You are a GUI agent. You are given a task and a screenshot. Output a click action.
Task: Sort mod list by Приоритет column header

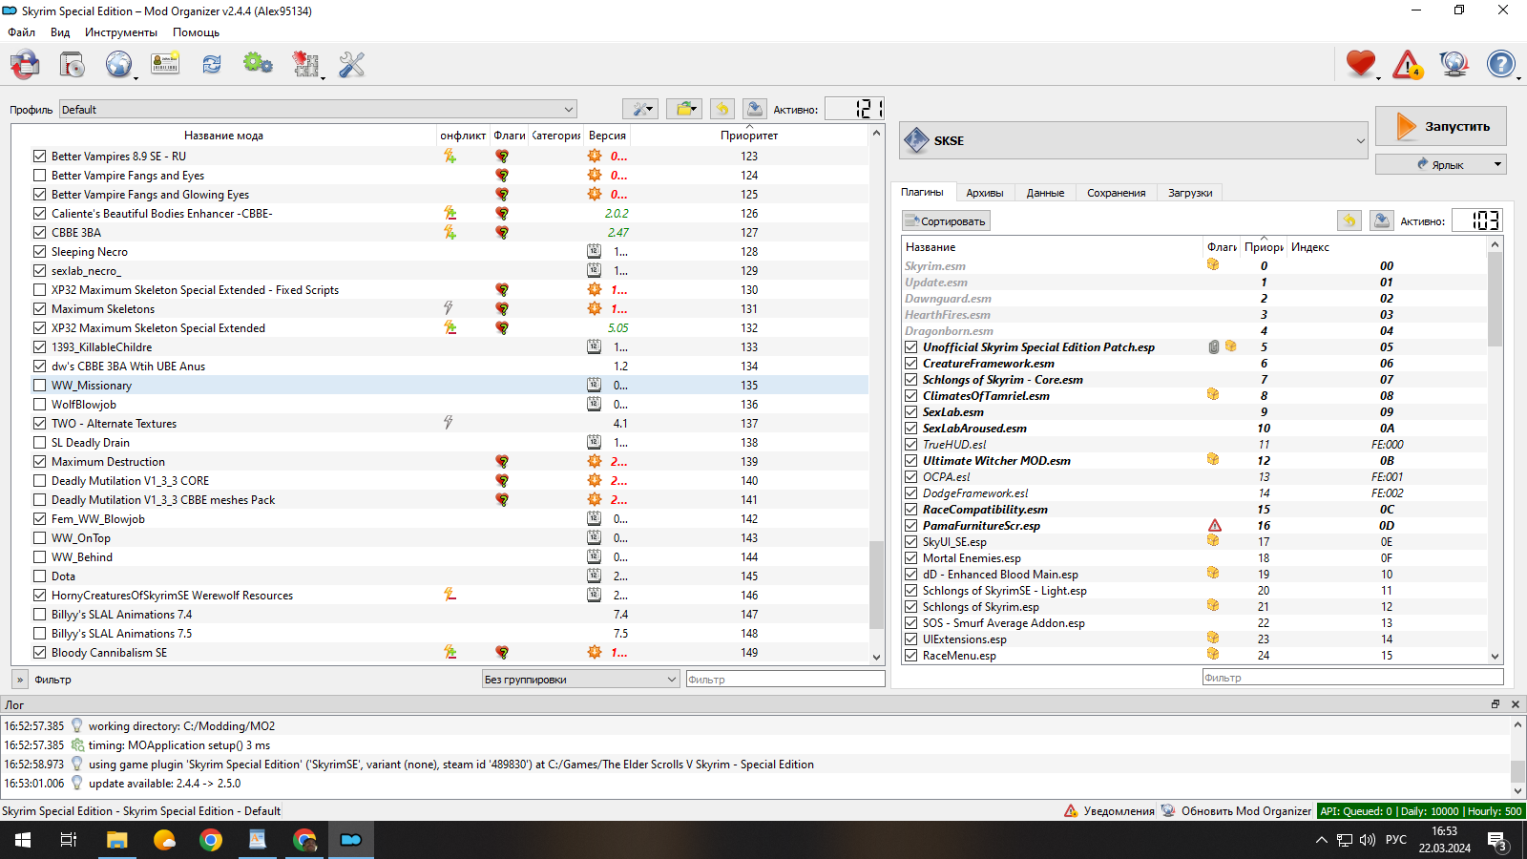(x=749, y=136)
